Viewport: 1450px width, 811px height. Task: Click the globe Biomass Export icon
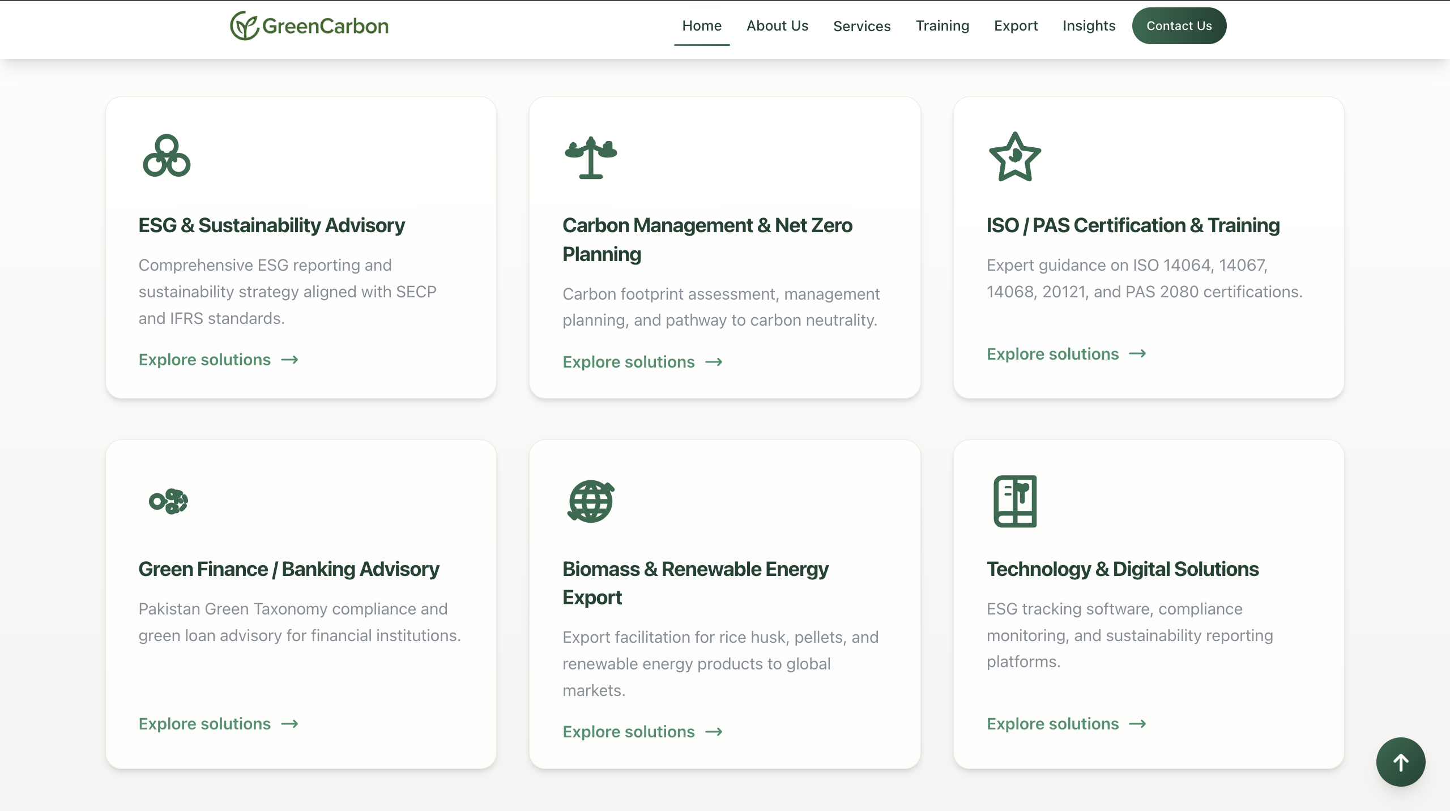(x=591, y=501)
